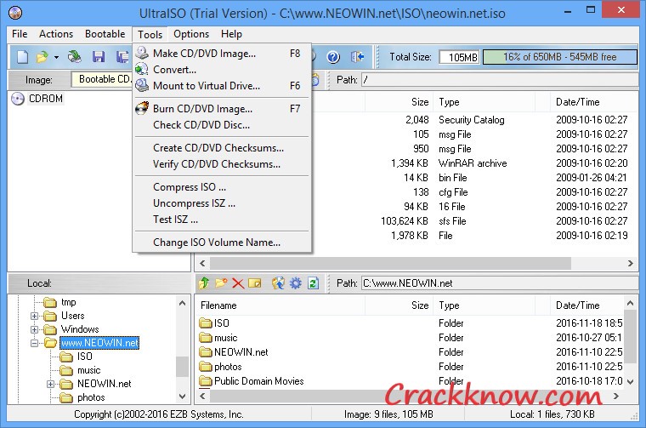This screenshot has width=646, height=428.
Task: Click image list horizontal scrollbar left arrow
Action: click(x=202, y=263)
